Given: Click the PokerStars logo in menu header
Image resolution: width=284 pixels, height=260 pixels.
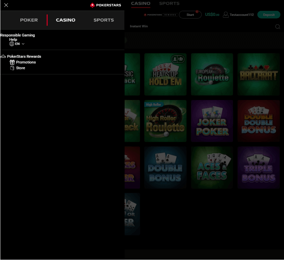Looking at the screenshot, I should tap(106, 5).
